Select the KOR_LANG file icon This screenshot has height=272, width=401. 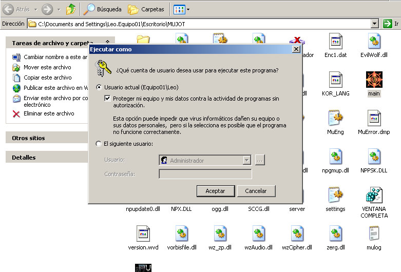click(335, 80)
